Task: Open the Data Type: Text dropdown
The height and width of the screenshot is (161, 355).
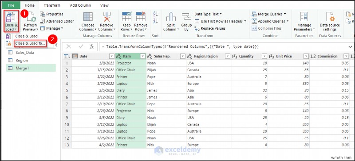Action: [x=208, y=14]
